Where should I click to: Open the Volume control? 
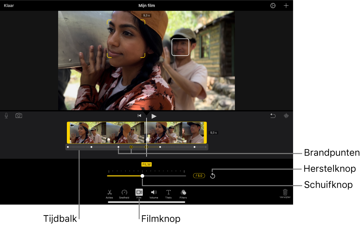(x=154, y=194)
